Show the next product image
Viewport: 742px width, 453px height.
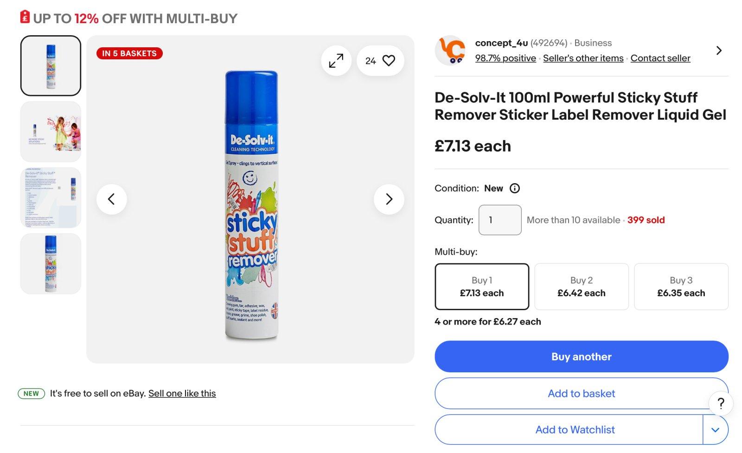389,199
